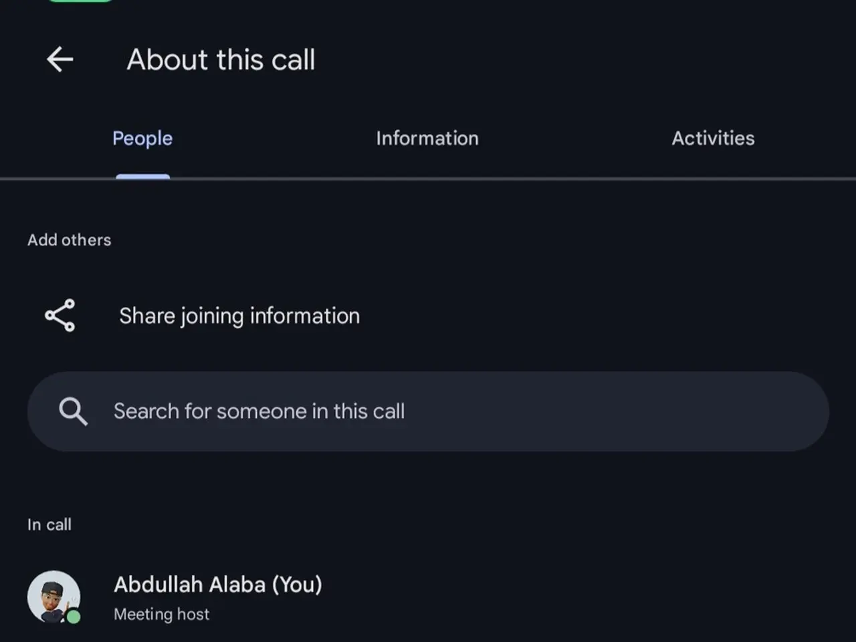Select the People tab
Image resolution: width=856 pixels, height=642 pixels.
click(142, 138)
